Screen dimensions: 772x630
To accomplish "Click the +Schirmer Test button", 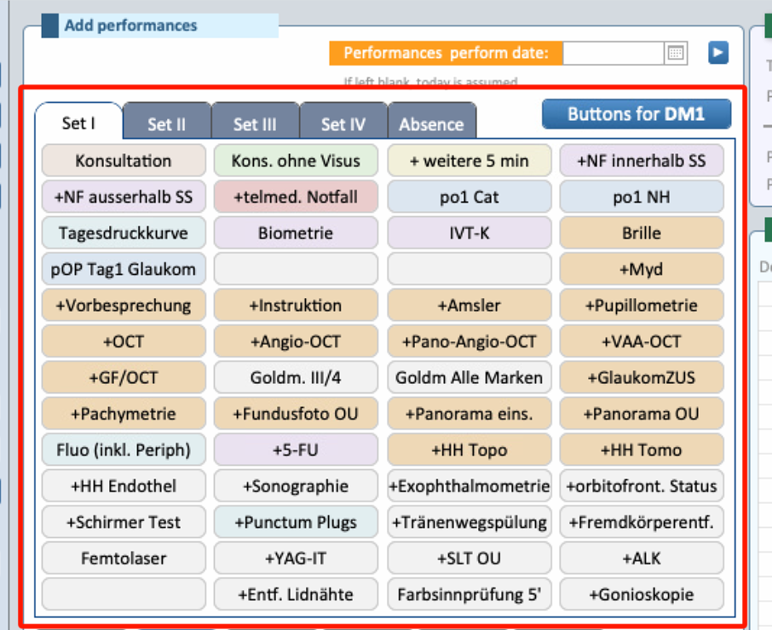I will pyautogui.click(x=124, y=522).
